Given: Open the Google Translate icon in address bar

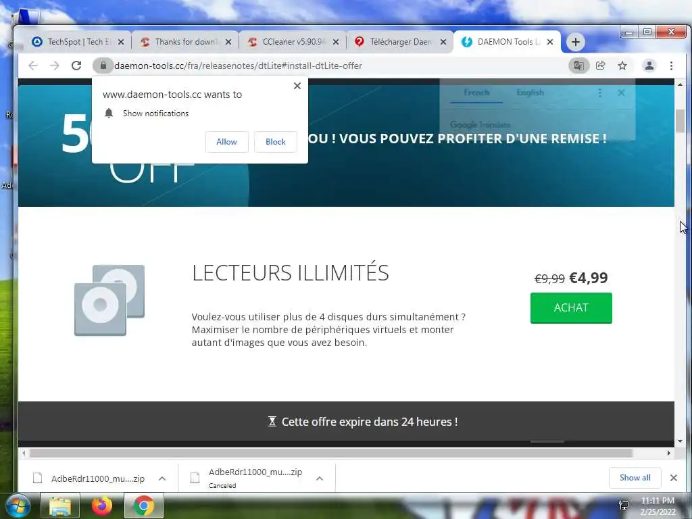Looking at the screenshot, I should (578, 66).
